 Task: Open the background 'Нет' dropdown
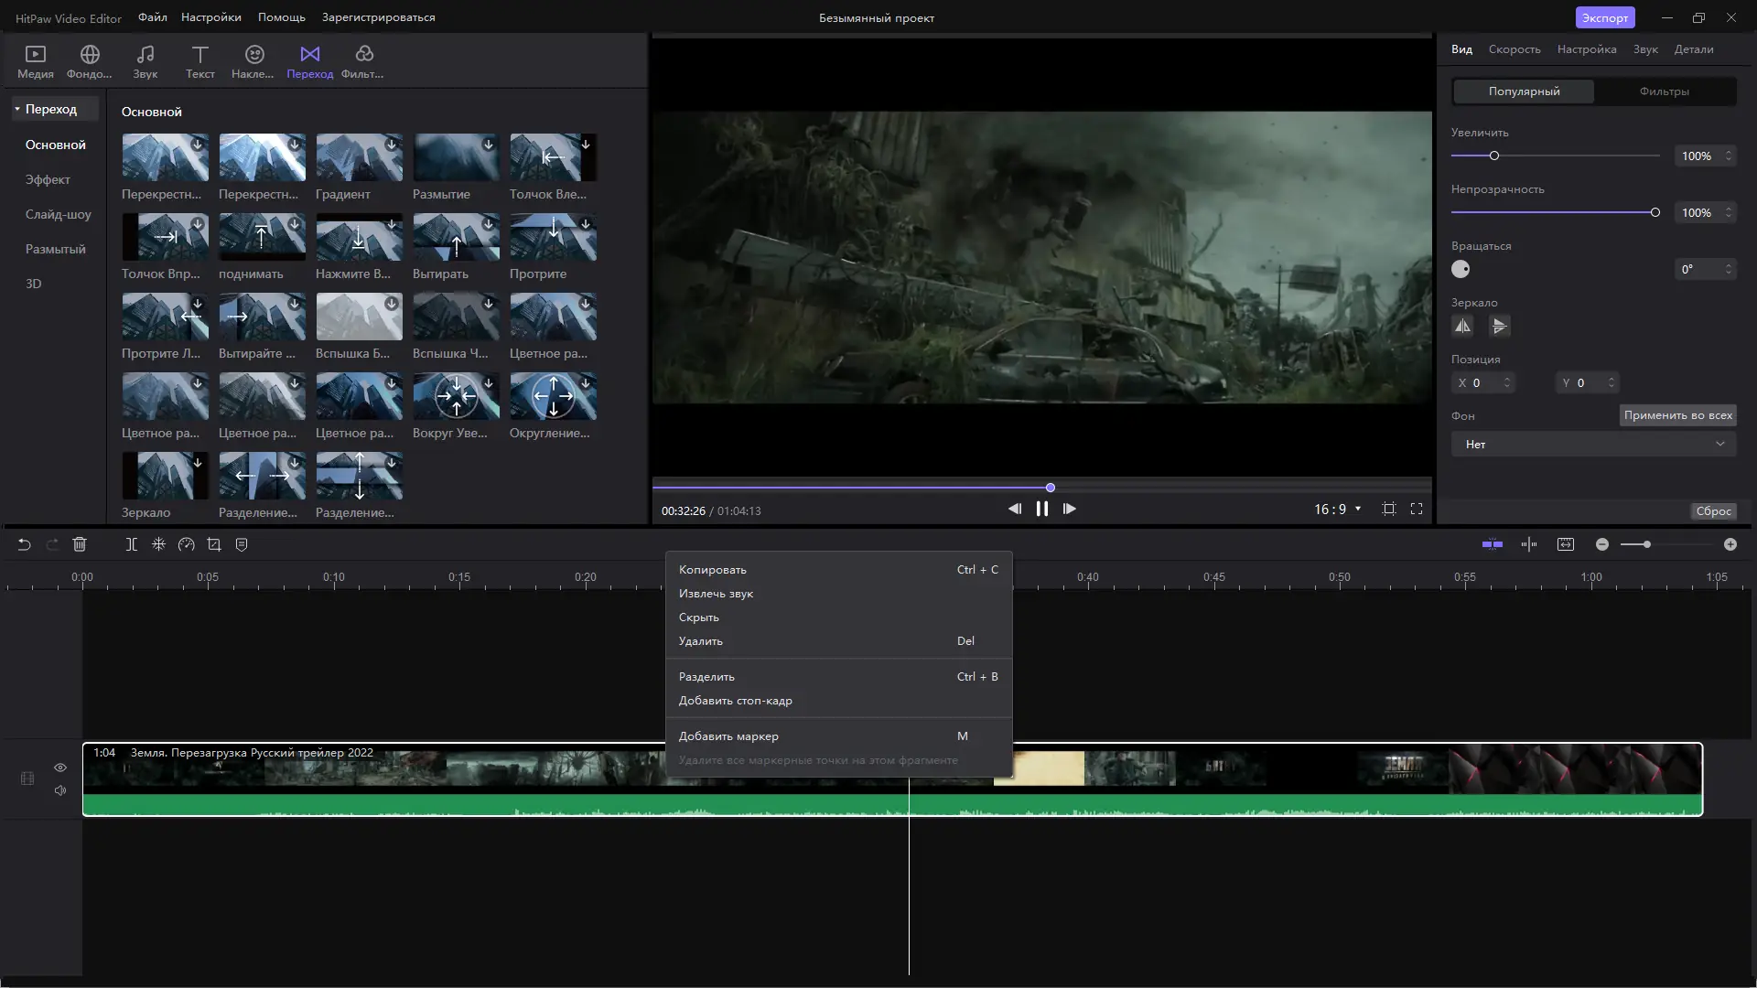(x=1593, y=445)
